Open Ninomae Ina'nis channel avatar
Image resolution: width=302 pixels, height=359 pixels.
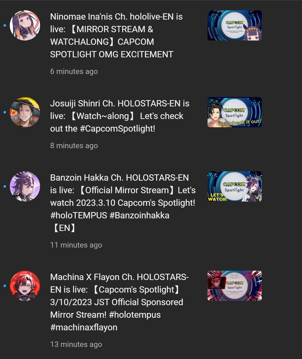(x=25, y=25)
